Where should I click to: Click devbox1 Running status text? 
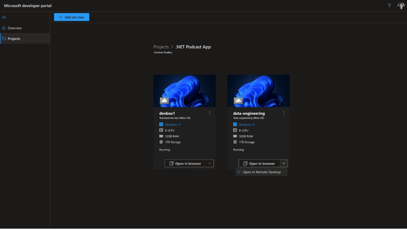pyautogui.click(x=164, y=150)
